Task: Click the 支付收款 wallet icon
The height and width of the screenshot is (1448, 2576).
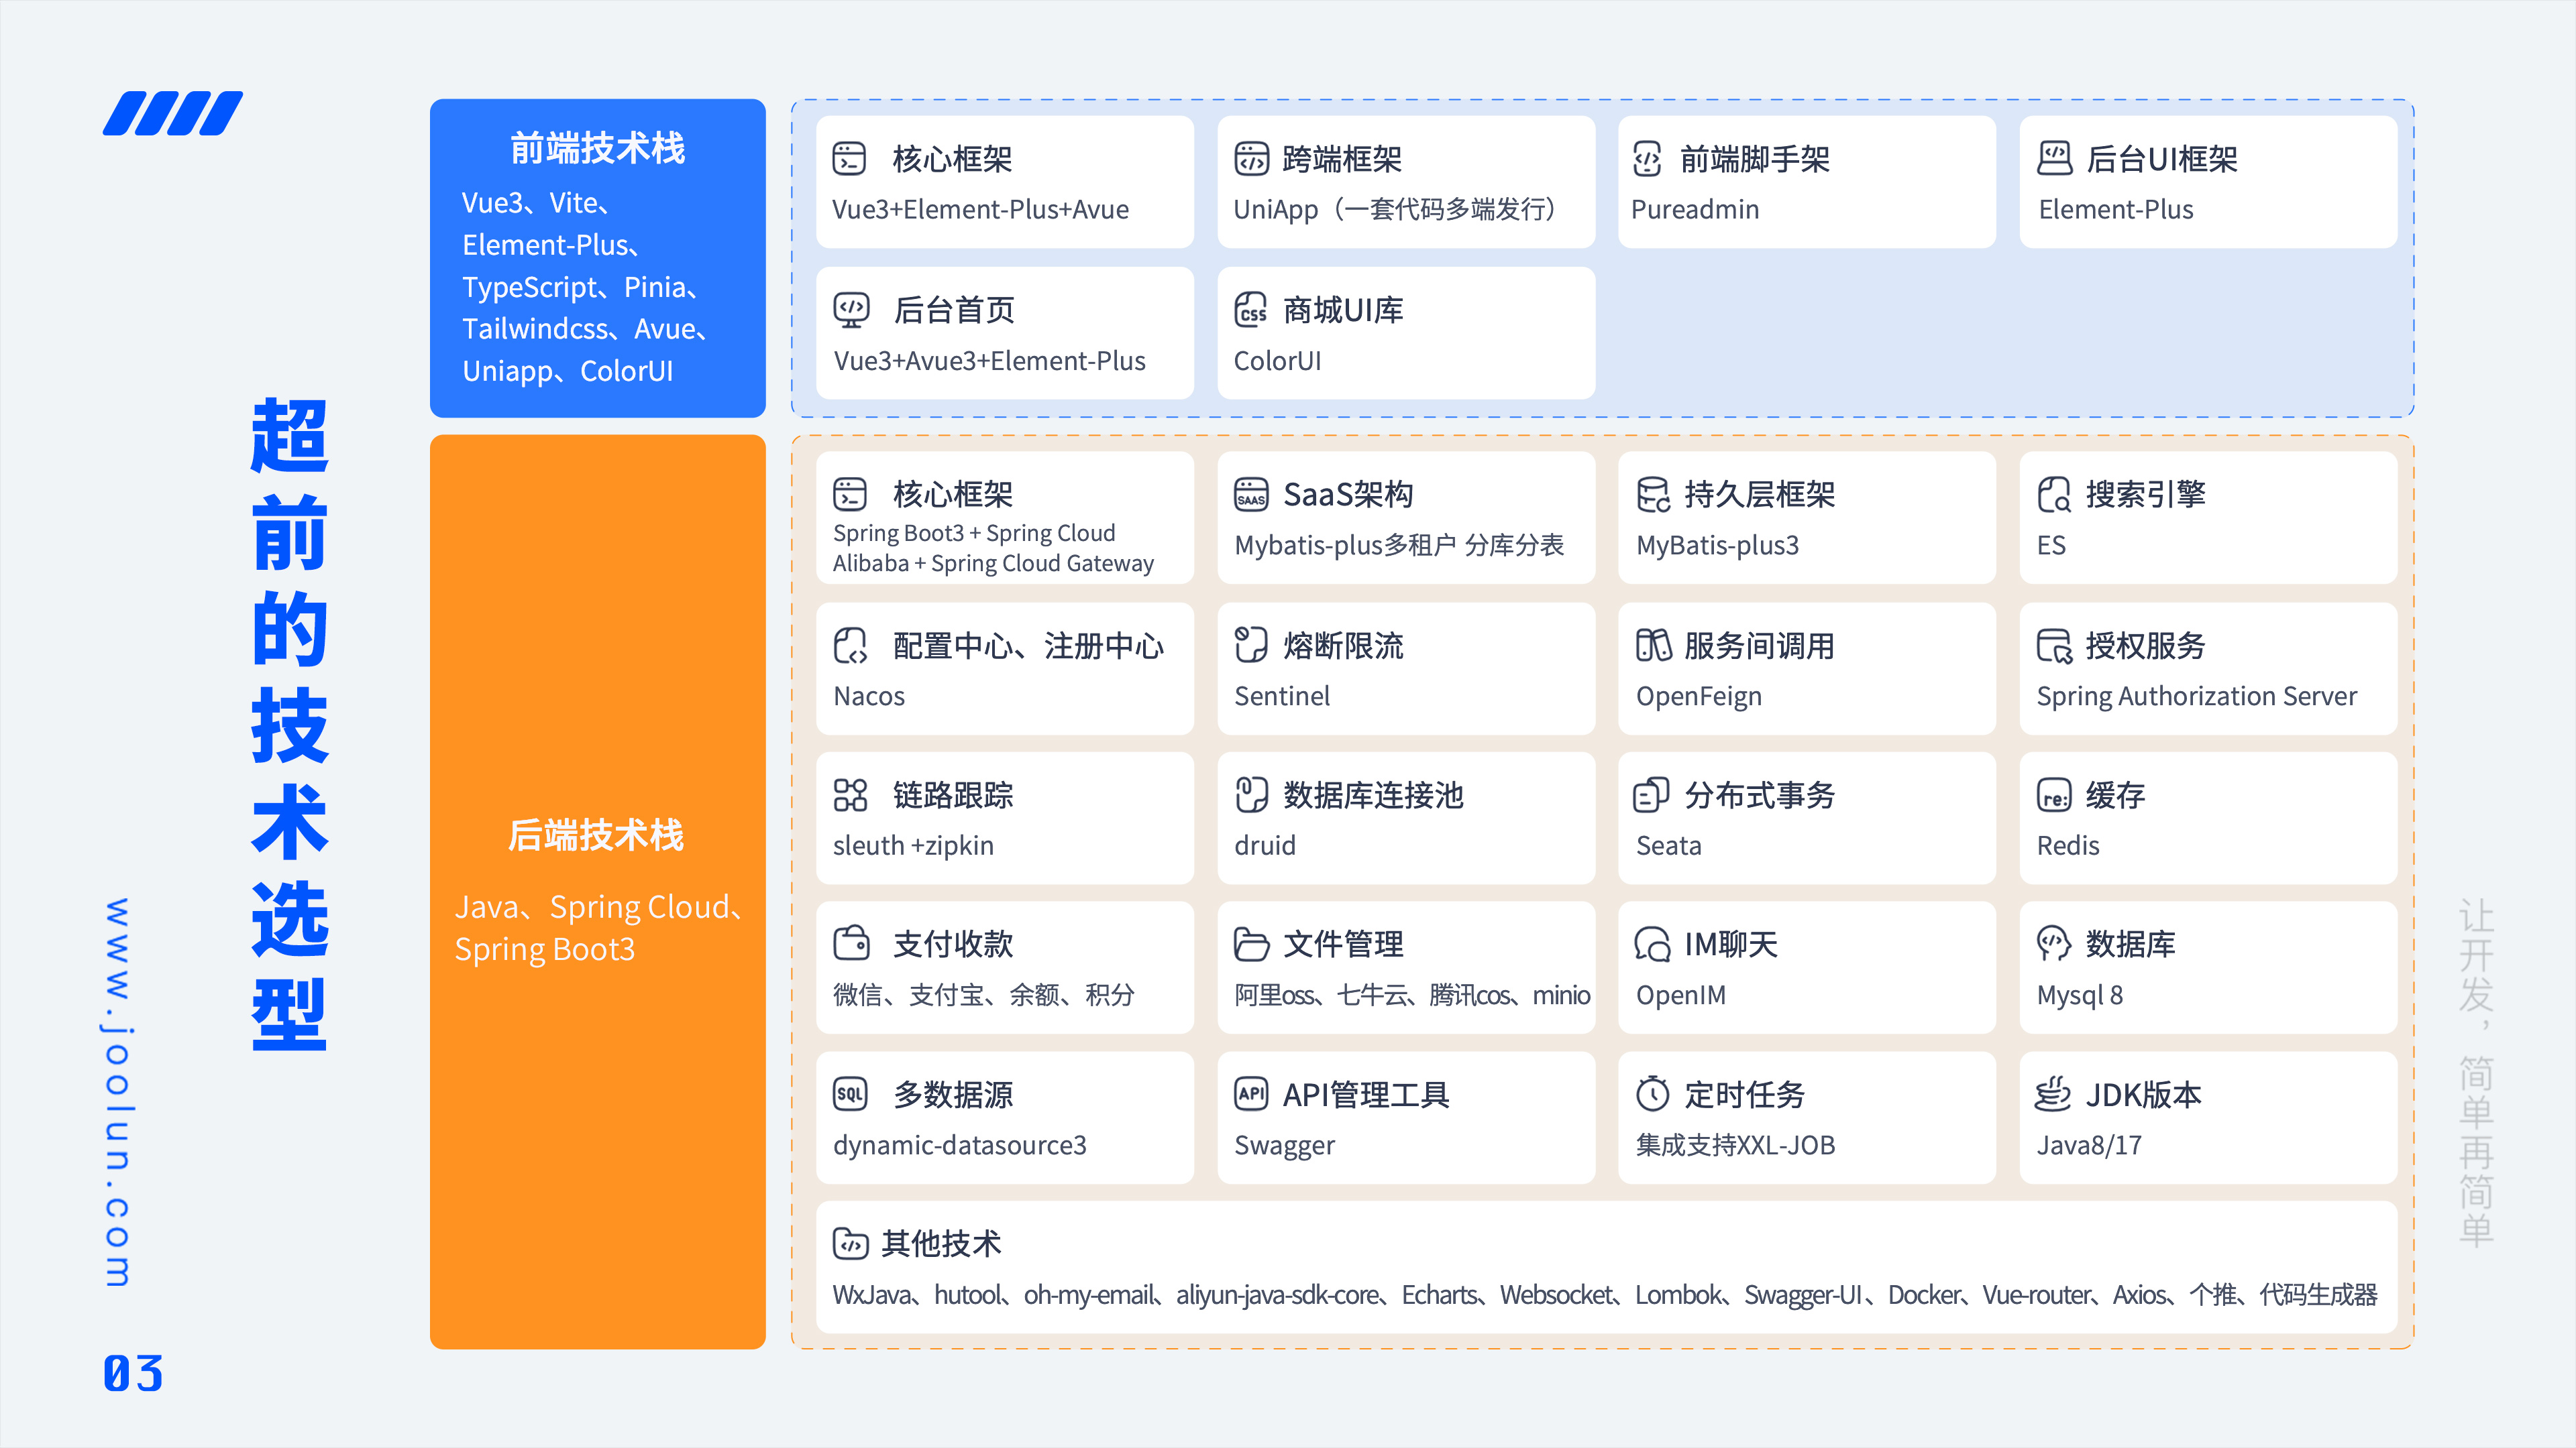Action: (851, 943)
